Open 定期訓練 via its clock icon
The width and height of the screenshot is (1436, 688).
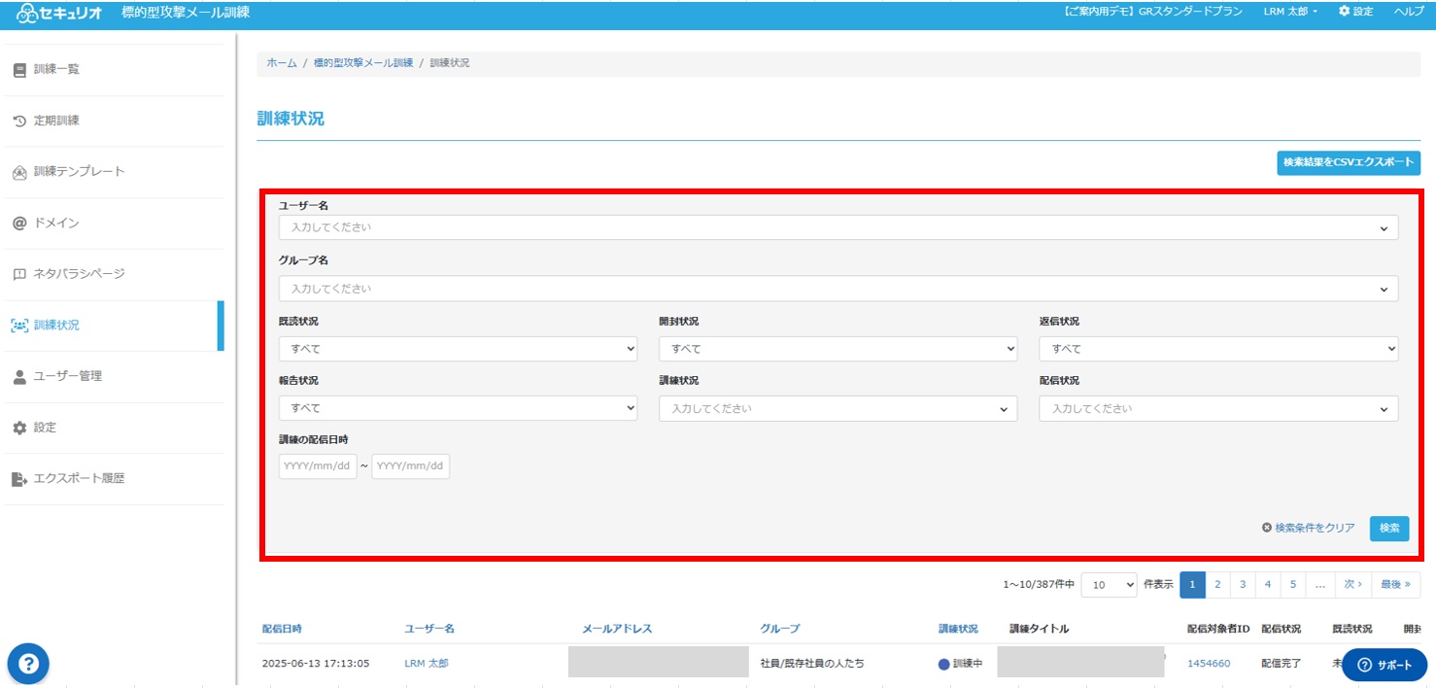19,121
